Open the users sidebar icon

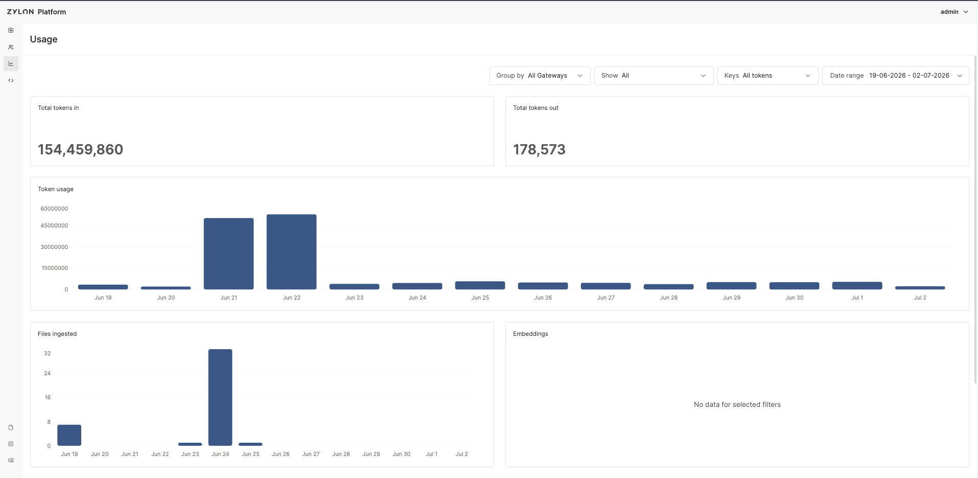point(11,47)
